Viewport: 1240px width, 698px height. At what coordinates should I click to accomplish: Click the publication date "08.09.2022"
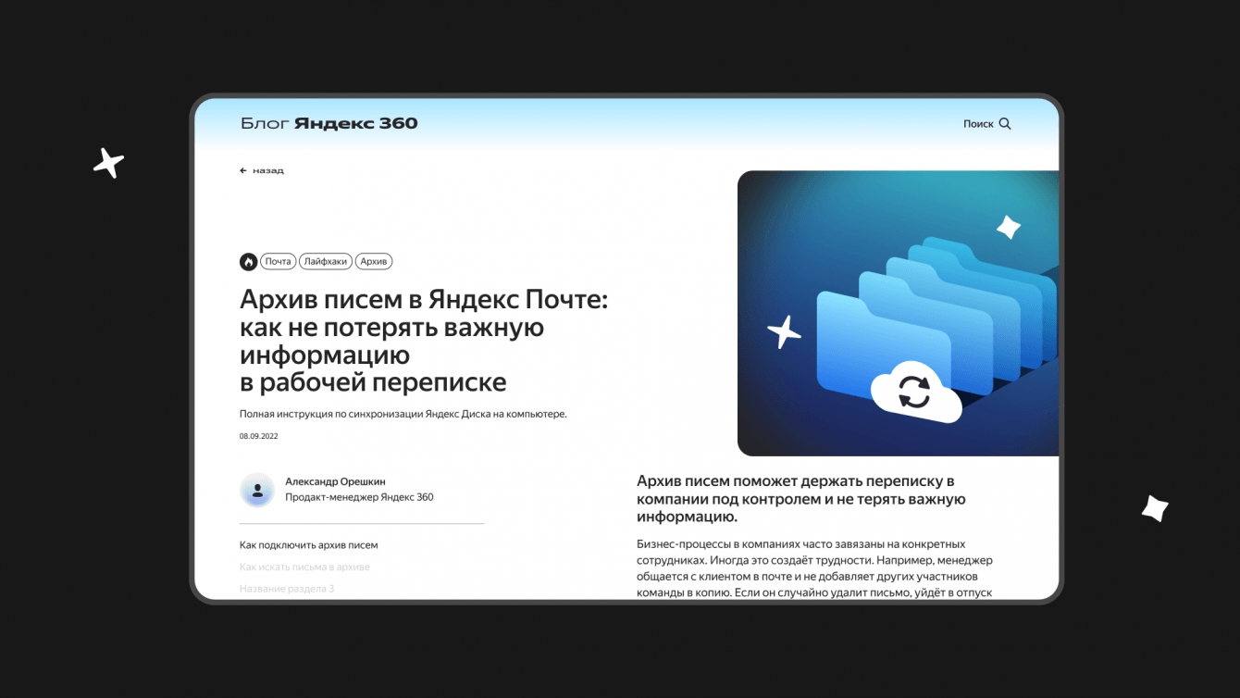pos(259,436)
